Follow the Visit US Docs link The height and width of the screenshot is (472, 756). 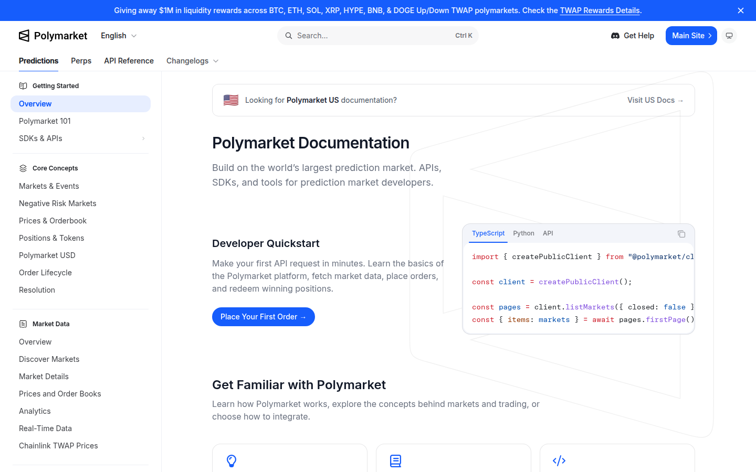tap(655, 100)
